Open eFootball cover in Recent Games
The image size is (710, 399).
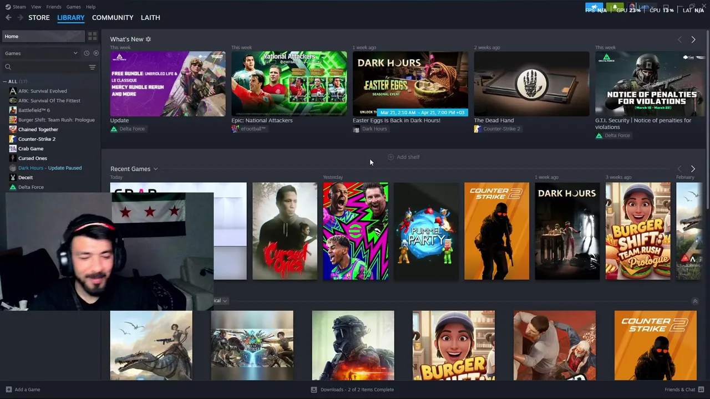pyautogui.click(x=356, y=231)
